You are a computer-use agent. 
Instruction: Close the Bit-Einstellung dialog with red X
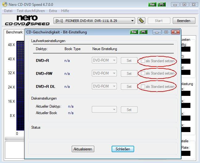(176, 32)
